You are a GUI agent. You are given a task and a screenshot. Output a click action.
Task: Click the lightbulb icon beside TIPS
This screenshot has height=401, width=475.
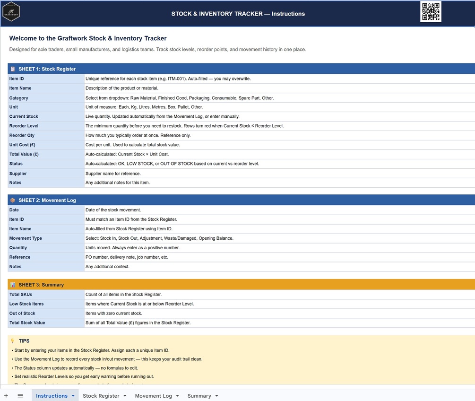click(13, 340)
